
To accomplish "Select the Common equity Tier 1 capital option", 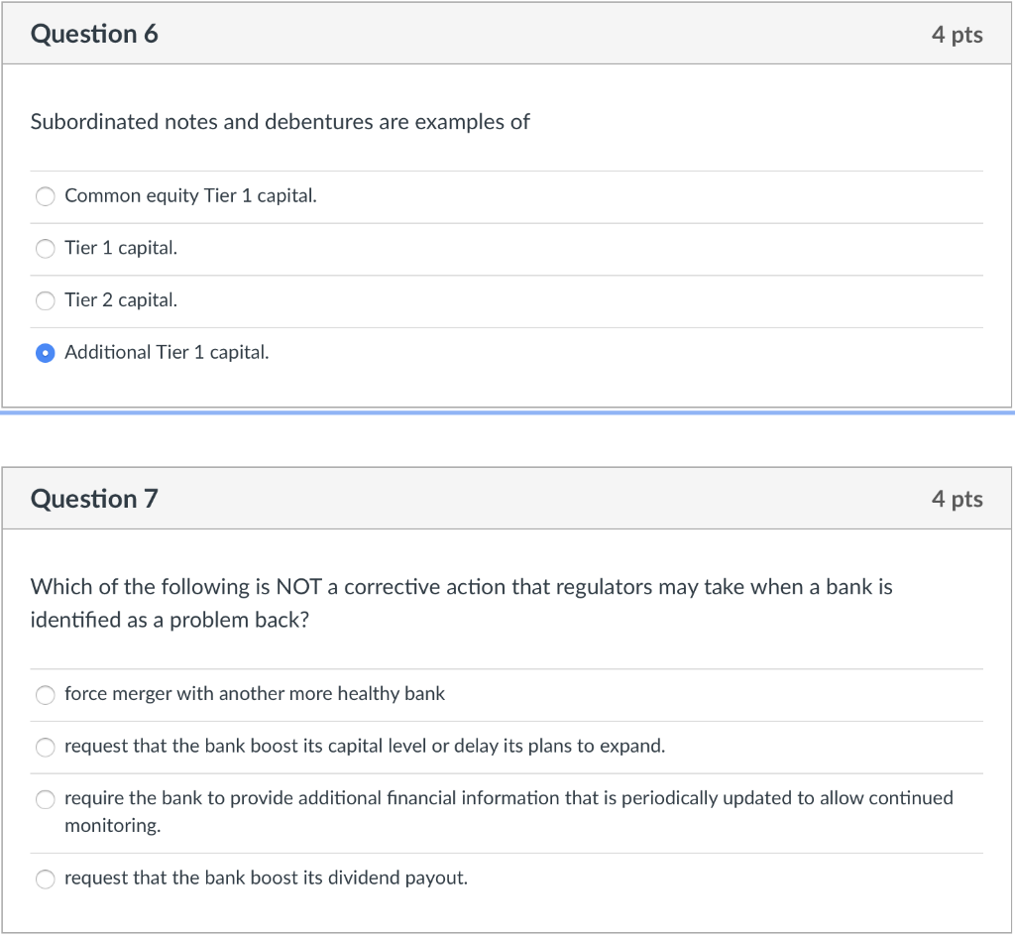I will [45, 196].
